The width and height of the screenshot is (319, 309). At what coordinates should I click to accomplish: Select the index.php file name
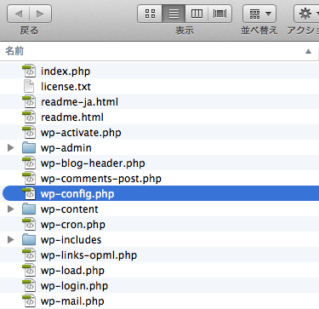click(x=66, y=72)
